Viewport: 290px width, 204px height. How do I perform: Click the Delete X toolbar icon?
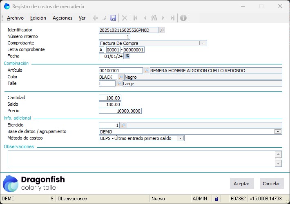125,18
